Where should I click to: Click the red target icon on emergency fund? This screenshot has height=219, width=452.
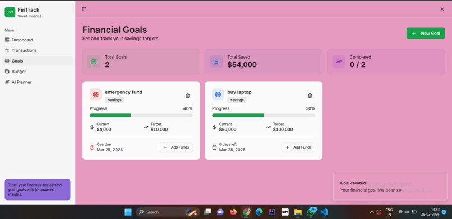[96, 94]
